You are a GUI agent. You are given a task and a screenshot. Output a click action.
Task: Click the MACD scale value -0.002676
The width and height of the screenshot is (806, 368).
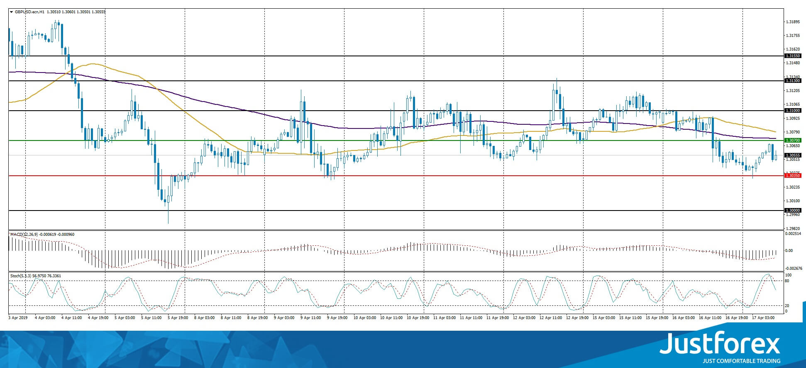pos(793,269)
